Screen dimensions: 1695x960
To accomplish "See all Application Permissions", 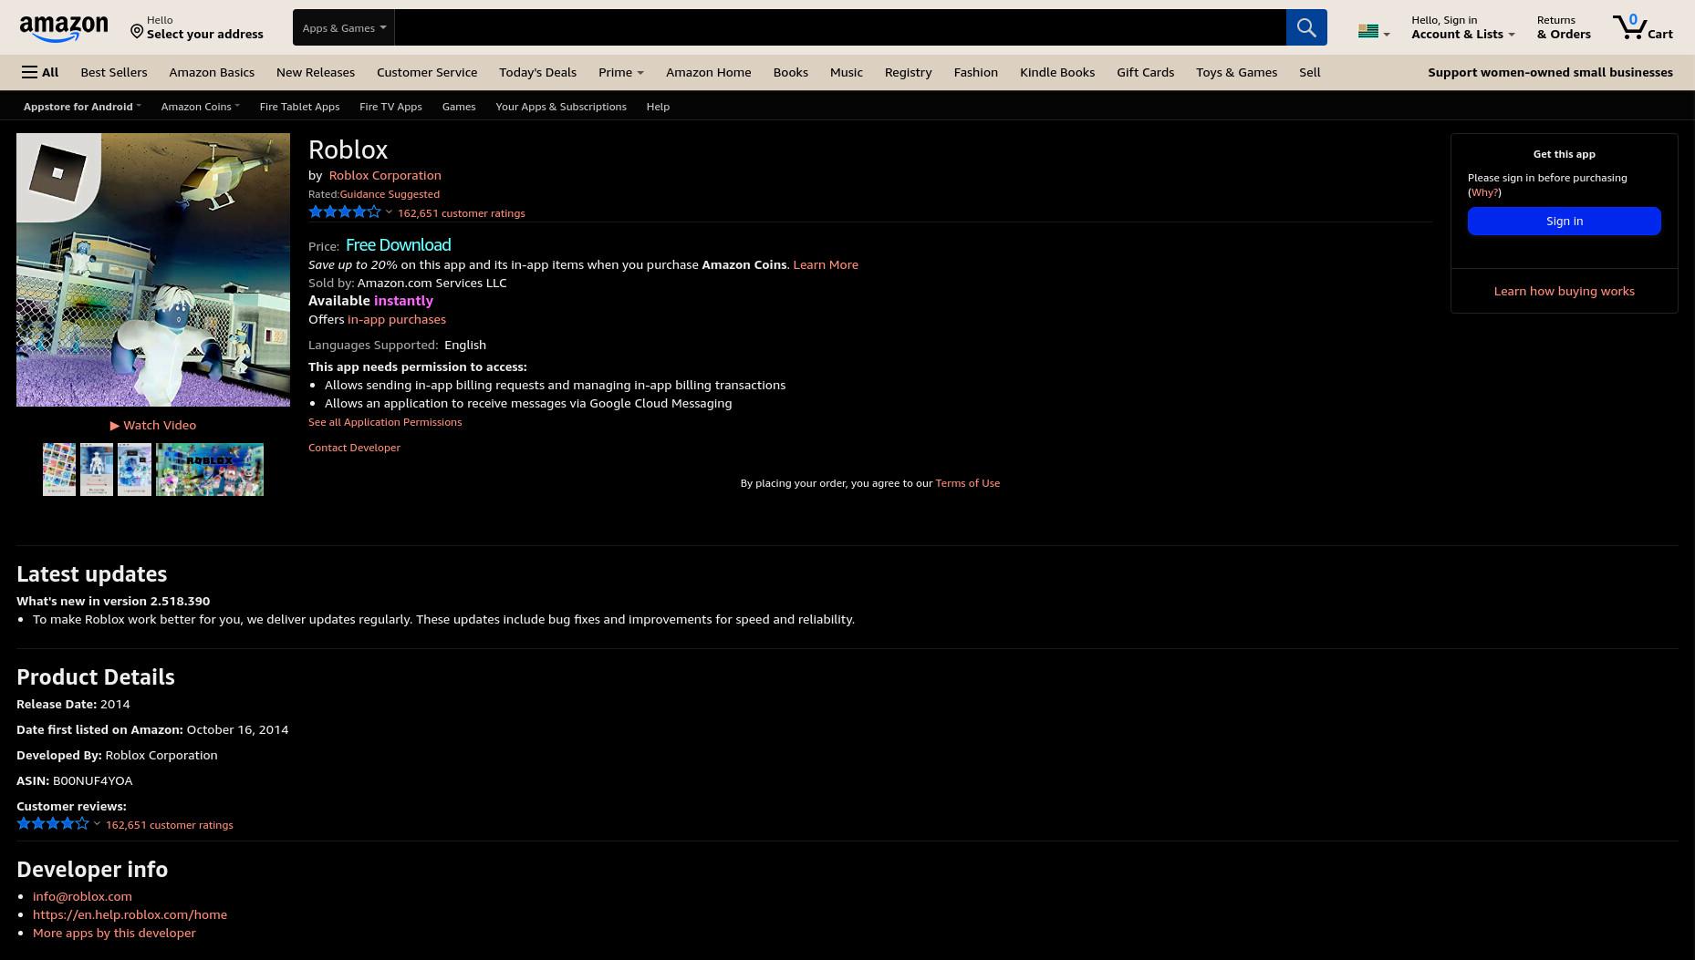I will pyautogui.click(x=385, y=422).
